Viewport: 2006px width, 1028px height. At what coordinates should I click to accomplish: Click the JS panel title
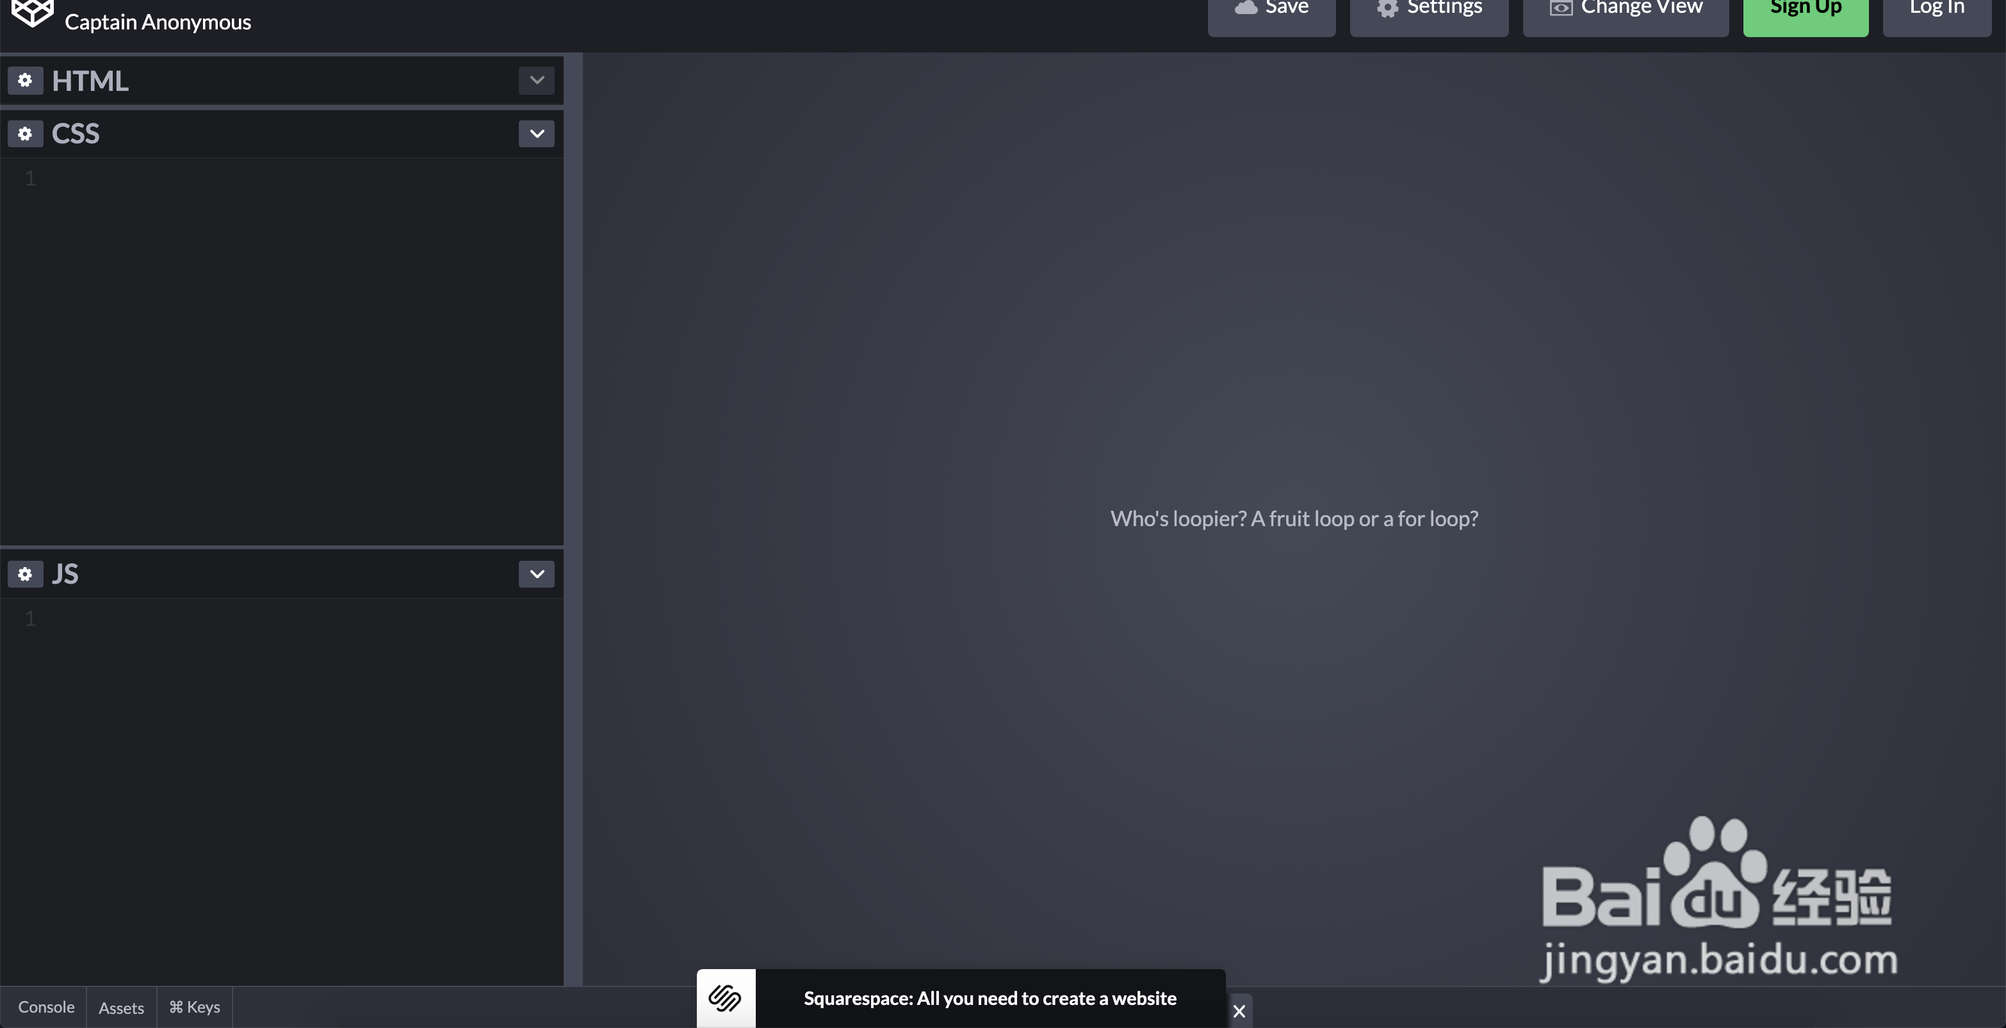65,574
